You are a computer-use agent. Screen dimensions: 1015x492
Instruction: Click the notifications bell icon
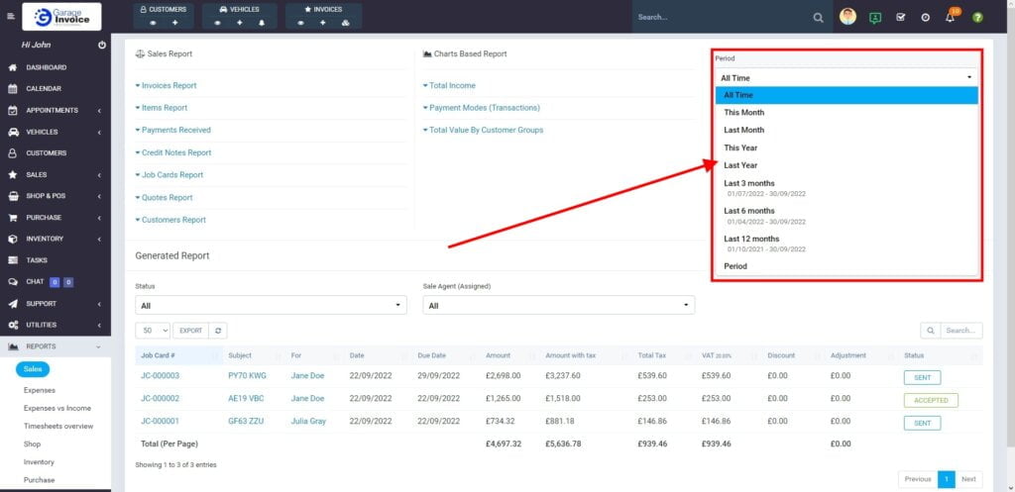click(x=950, y=18)
